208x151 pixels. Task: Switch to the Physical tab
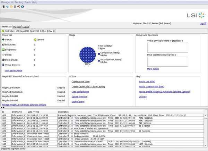coord(17,27)
